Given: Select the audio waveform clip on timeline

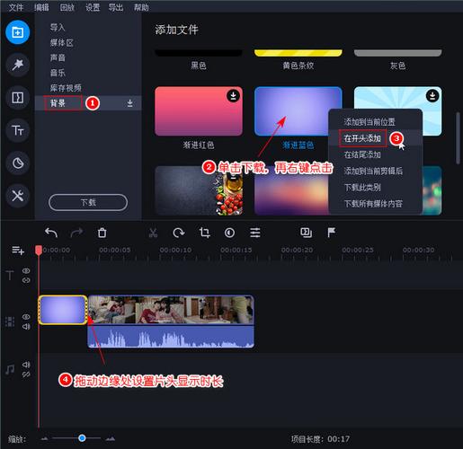Looking at the screenshot, I should [x=171, y=337].
